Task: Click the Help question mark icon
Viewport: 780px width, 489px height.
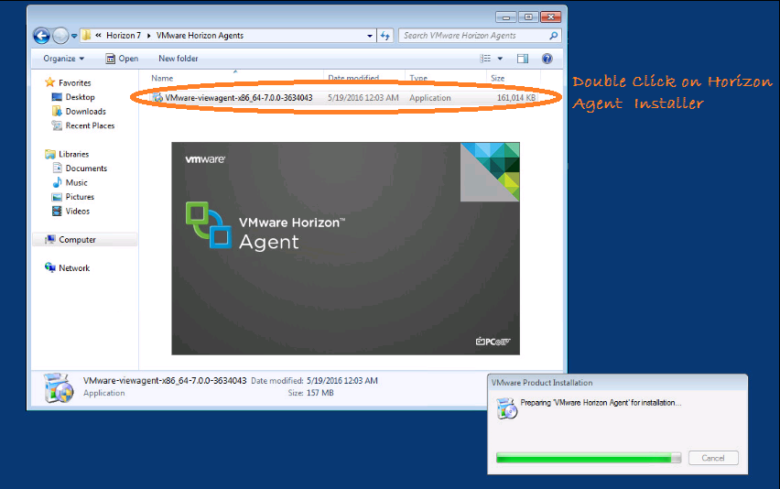Action: coord(547,59)
